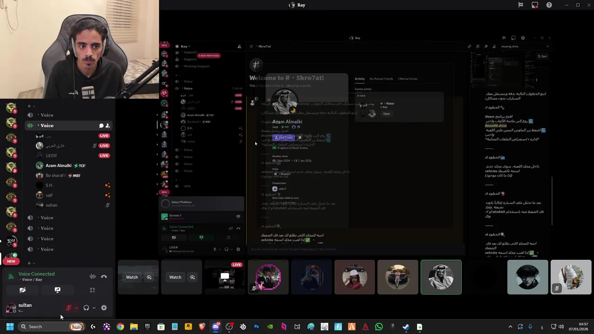Open the Activities launcher icon
Viewport: 594px width, 334px height.
[92, 290]
